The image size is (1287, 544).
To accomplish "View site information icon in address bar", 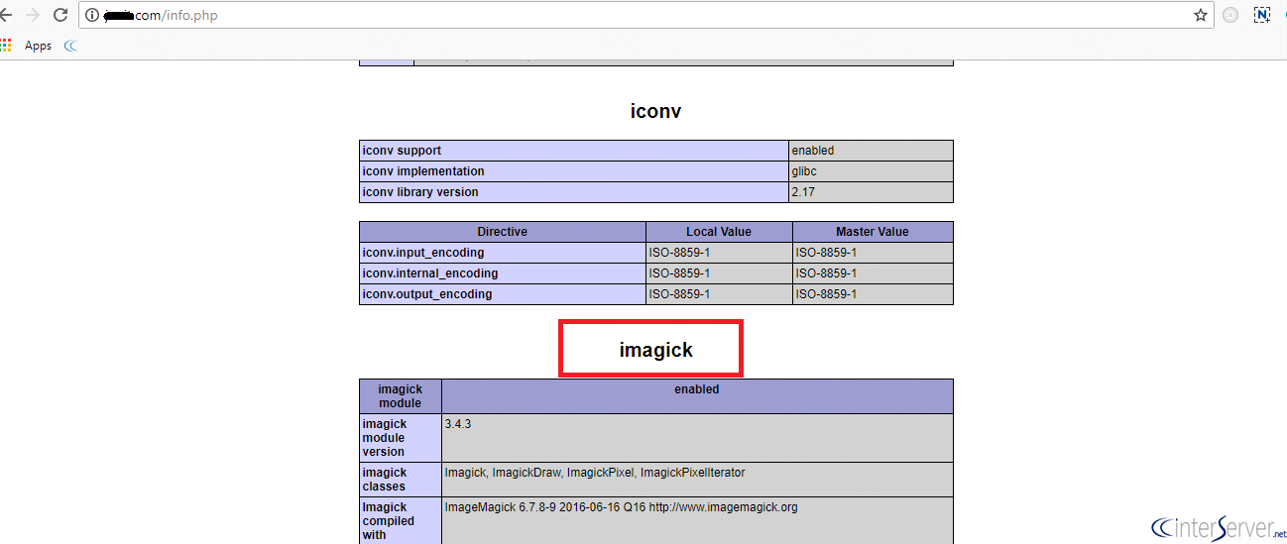I will (x=92, y=15).
